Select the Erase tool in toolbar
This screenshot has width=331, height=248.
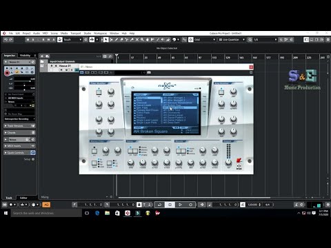click(121, 39)
